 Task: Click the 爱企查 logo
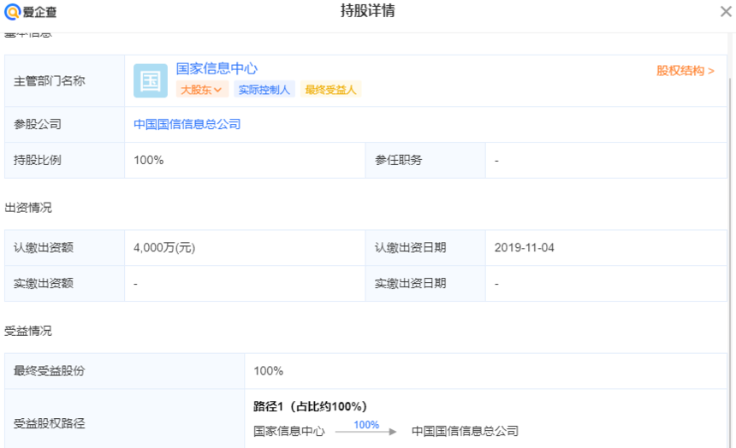point(31,11)
